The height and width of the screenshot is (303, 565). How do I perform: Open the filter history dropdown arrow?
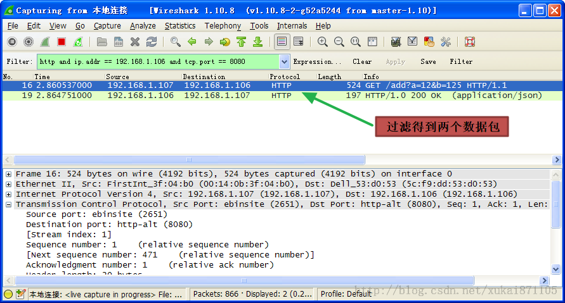click(x=284, y=62)
